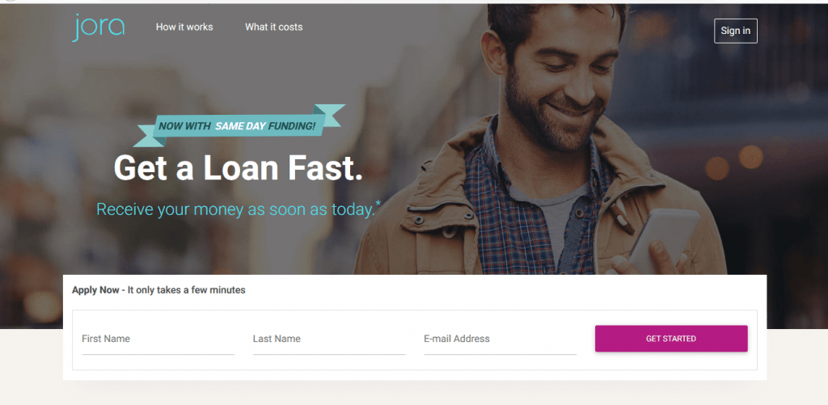Screen dimensions: 828x405
Task: Click the asterisk footnote marker after today
Action: (378, 203)
